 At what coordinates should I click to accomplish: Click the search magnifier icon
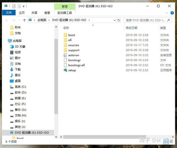[168, 20]
